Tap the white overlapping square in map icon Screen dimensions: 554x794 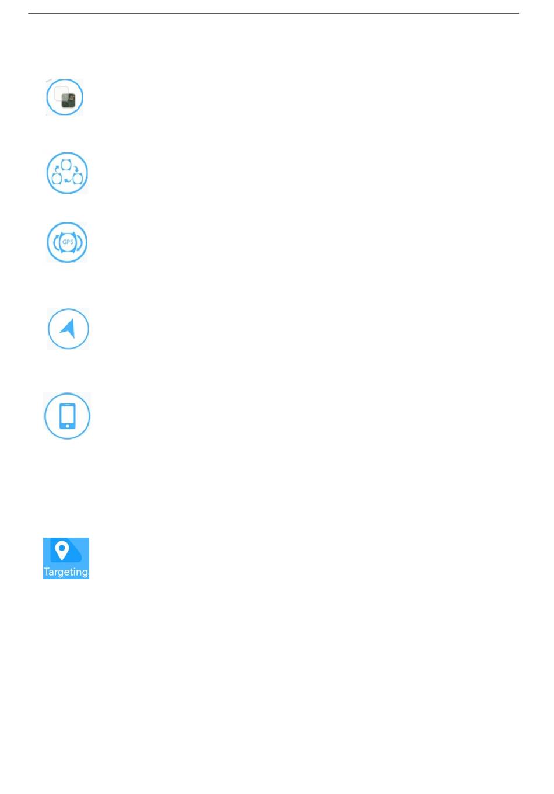(x=61, y=93)
